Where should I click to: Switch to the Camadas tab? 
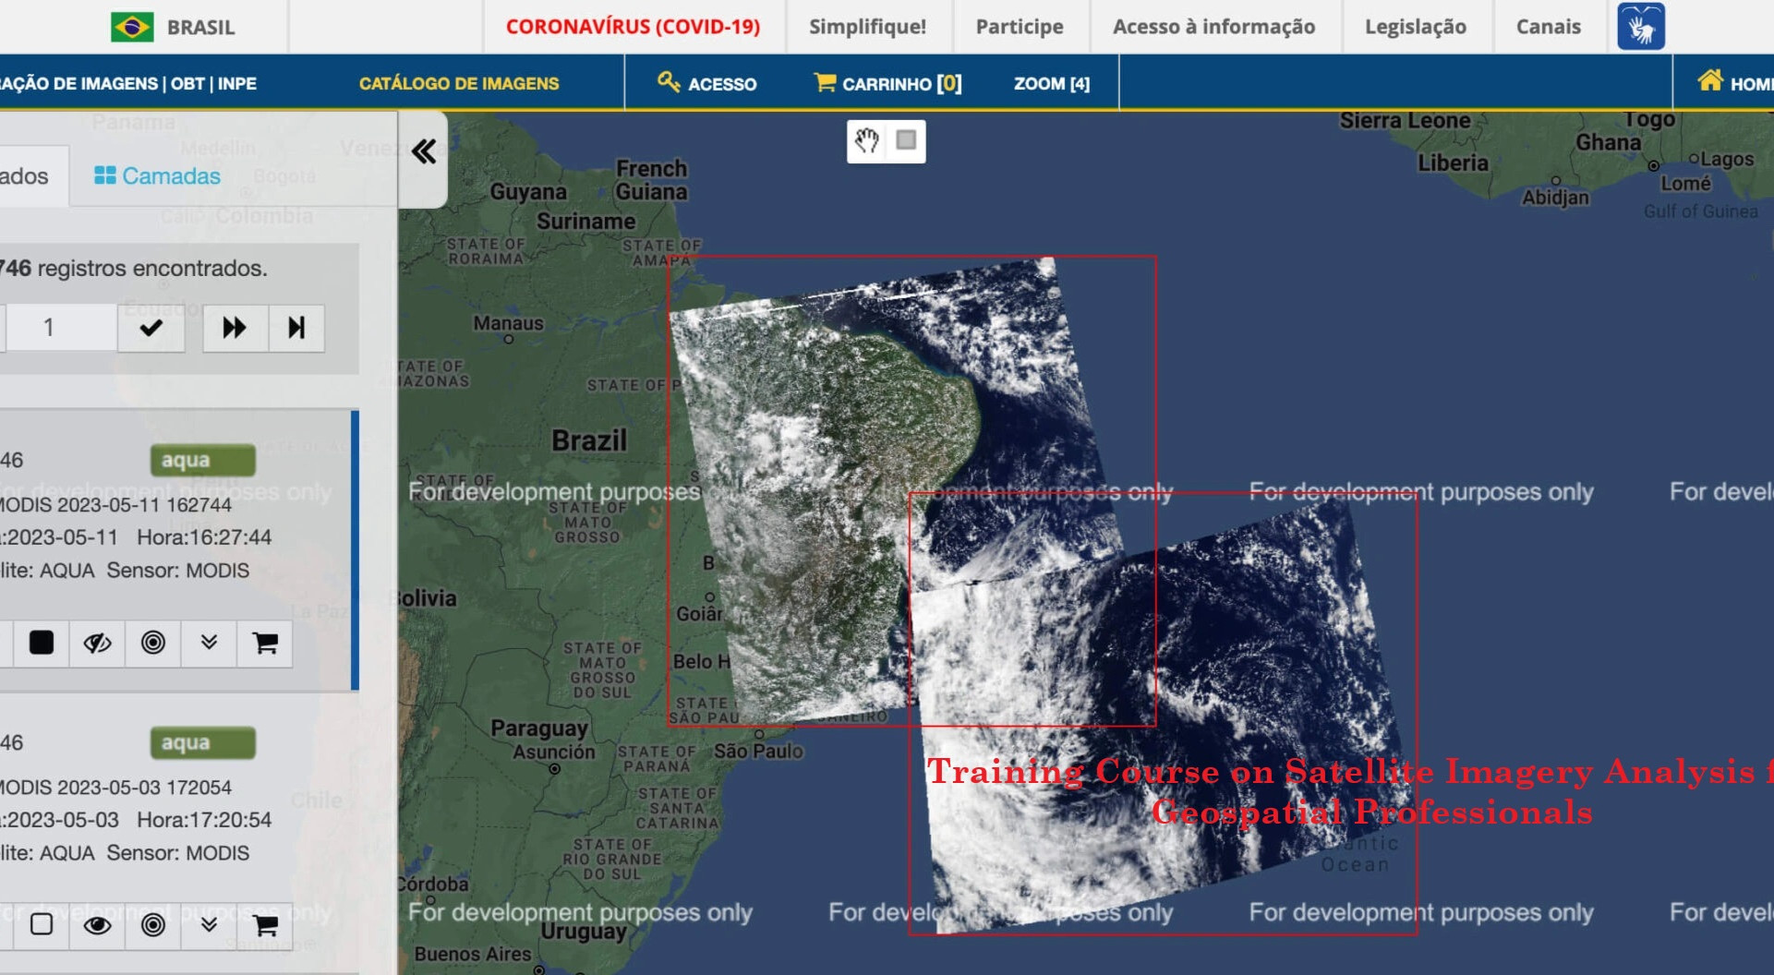pyautogui.click(x=158, y=176)
